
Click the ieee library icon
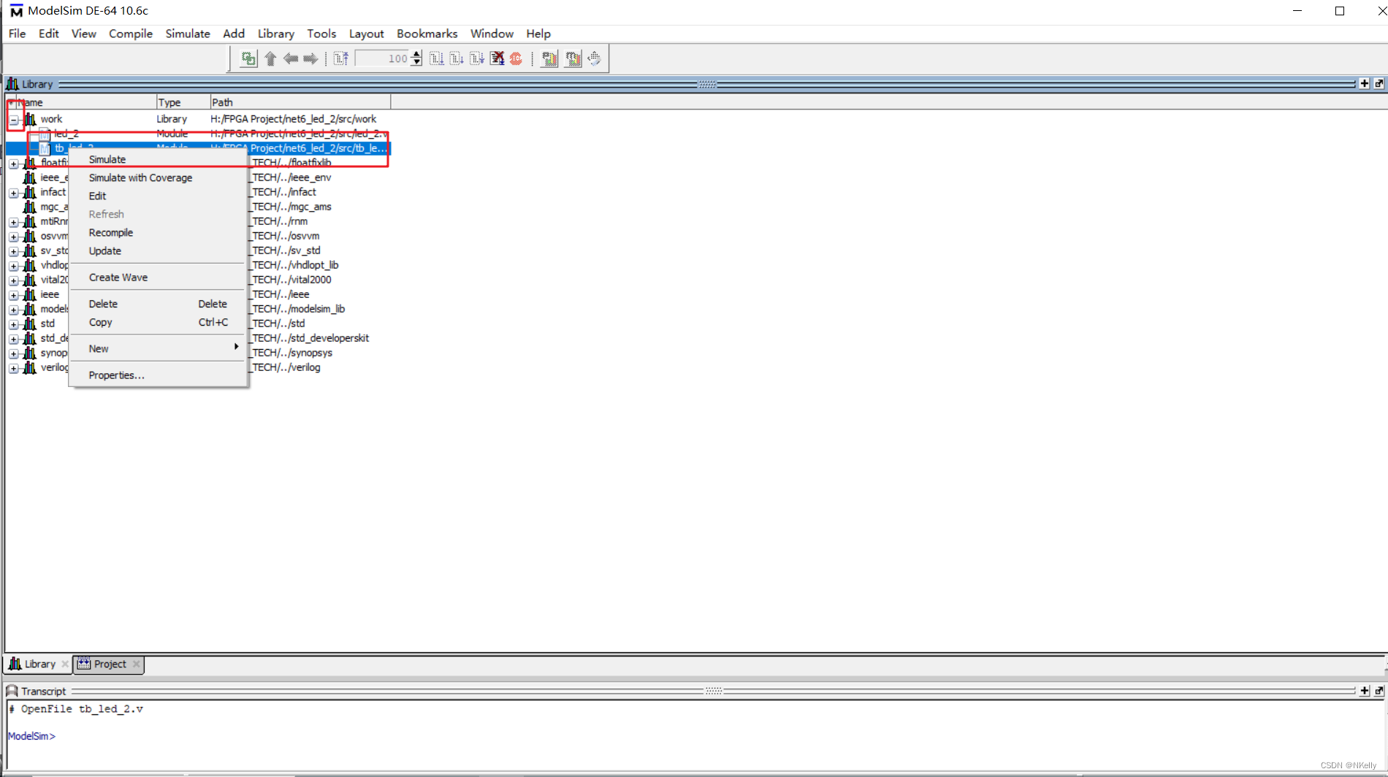30,294
